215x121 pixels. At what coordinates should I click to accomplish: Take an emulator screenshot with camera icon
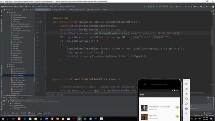186,109
